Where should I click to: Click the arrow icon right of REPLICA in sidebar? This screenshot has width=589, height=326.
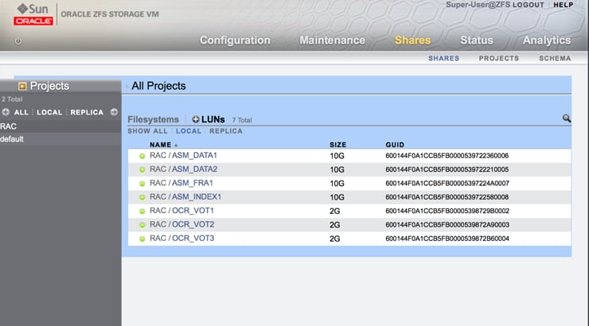[114, 112]
